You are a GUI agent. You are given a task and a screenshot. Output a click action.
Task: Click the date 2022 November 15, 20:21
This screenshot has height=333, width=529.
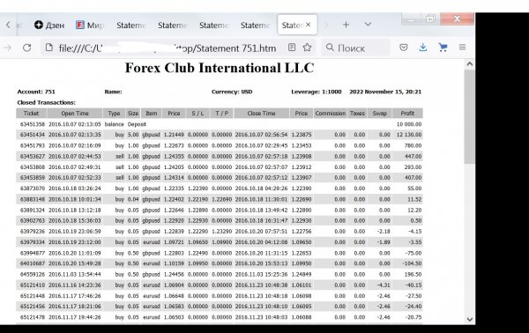click(385, 92)
